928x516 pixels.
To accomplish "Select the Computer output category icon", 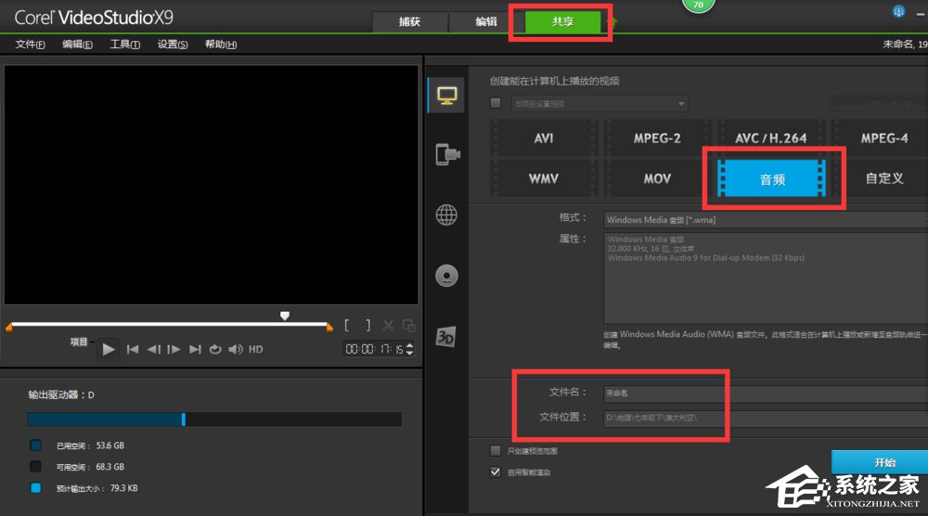I will click(x=447, y=96).
